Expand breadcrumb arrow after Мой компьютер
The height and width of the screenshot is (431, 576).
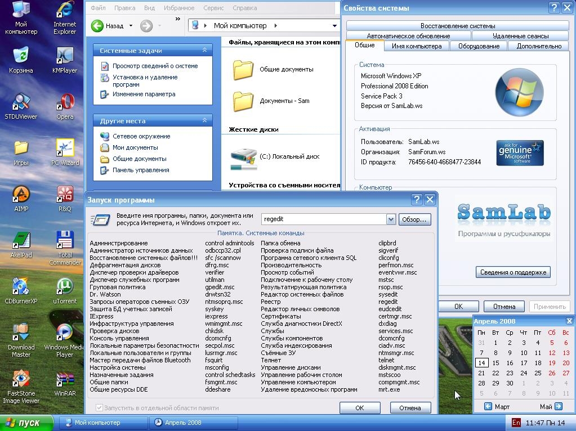tap(275, 26)
